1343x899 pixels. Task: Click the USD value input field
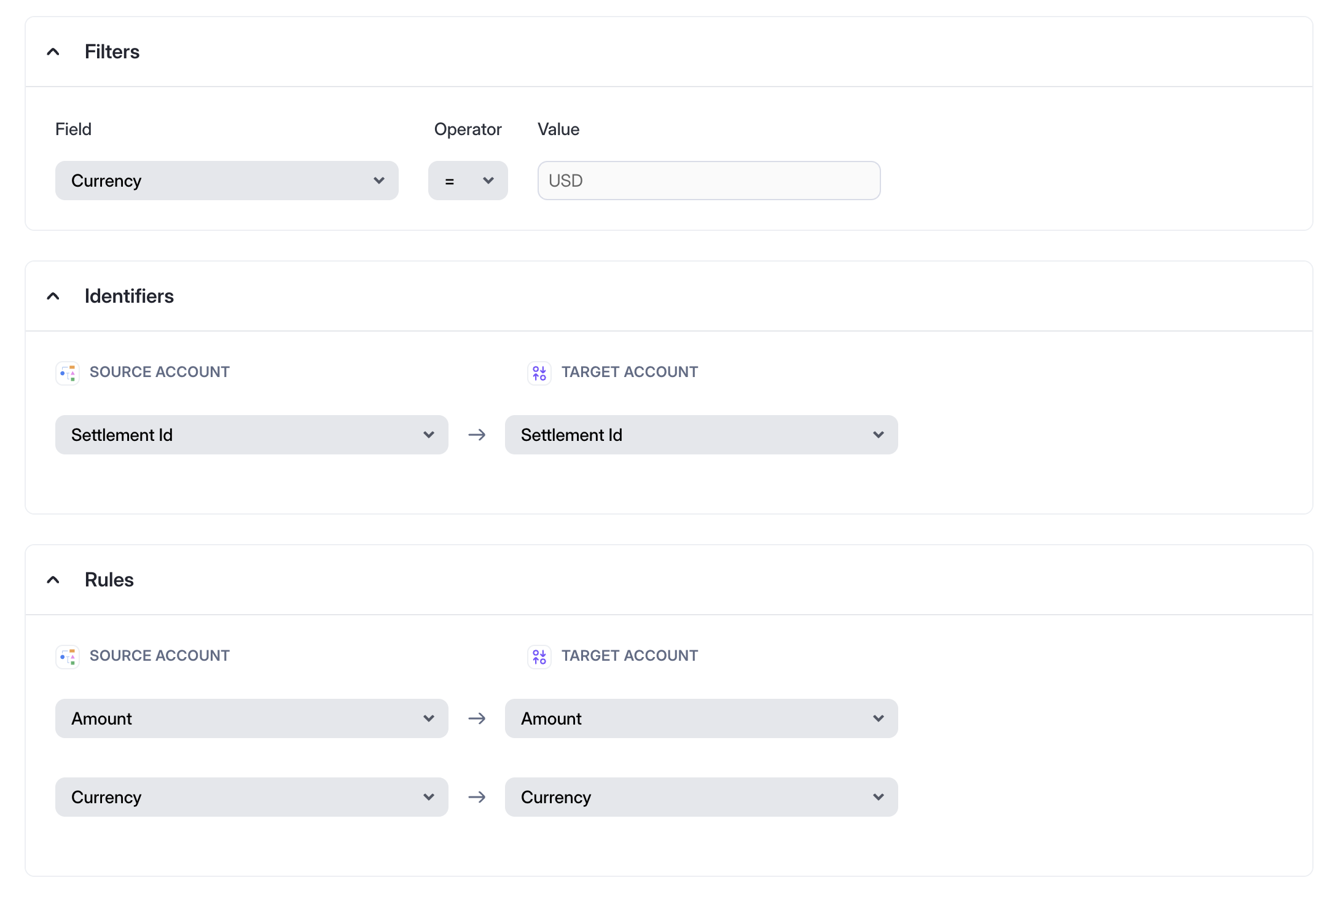click(708, 181)
